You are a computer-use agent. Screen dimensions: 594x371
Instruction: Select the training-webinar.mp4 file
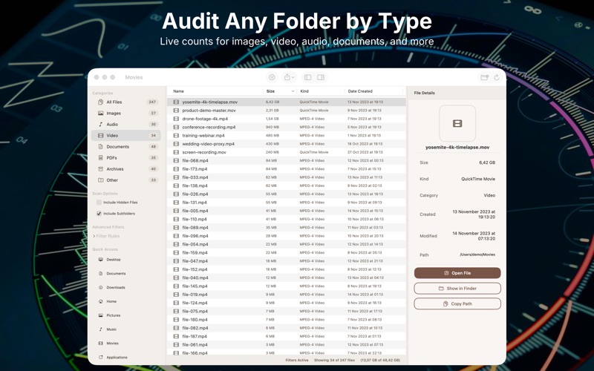click(287, 136)
